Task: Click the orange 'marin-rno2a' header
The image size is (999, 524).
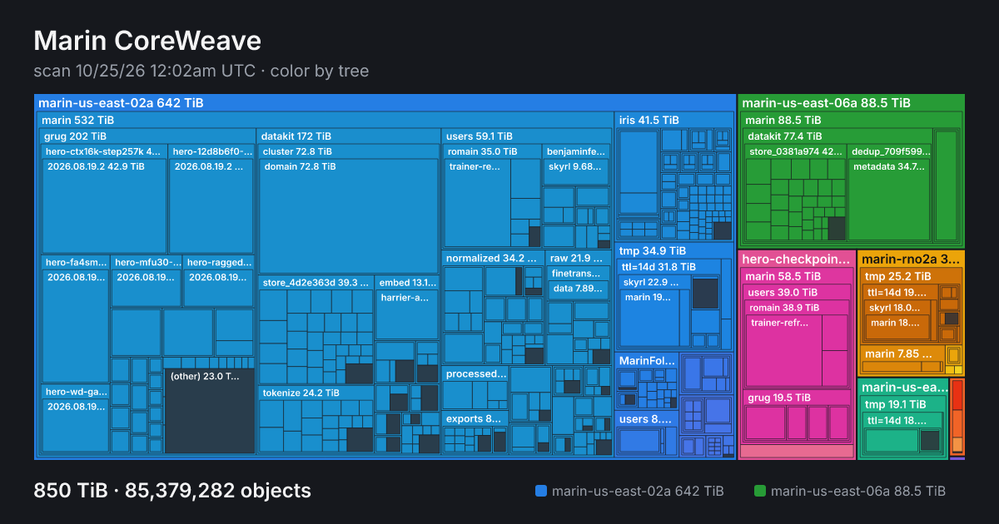Action: pos(911,260)
